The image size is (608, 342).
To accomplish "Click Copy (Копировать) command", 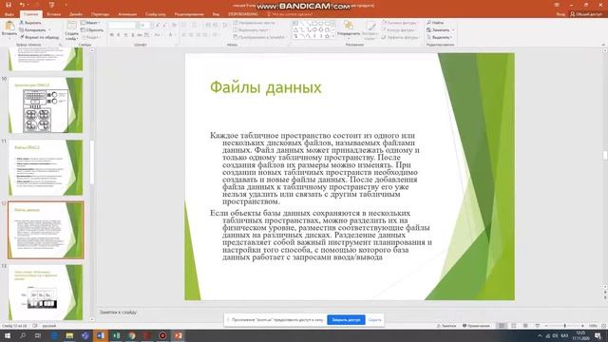I will tap(33, 29).
